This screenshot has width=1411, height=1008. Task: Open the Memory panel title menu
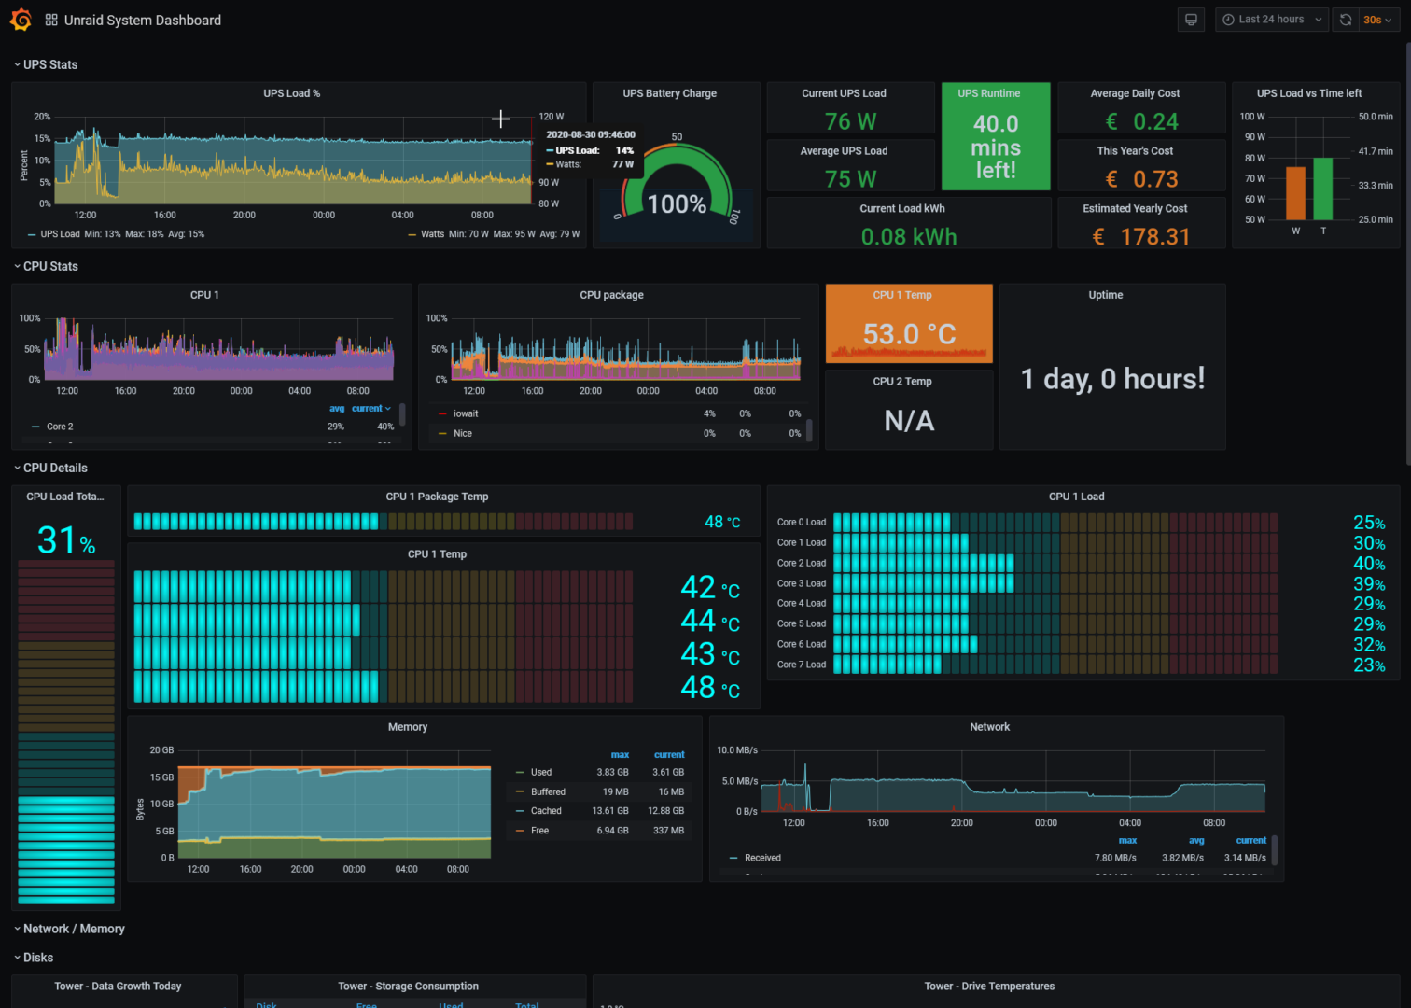(408, 726)
